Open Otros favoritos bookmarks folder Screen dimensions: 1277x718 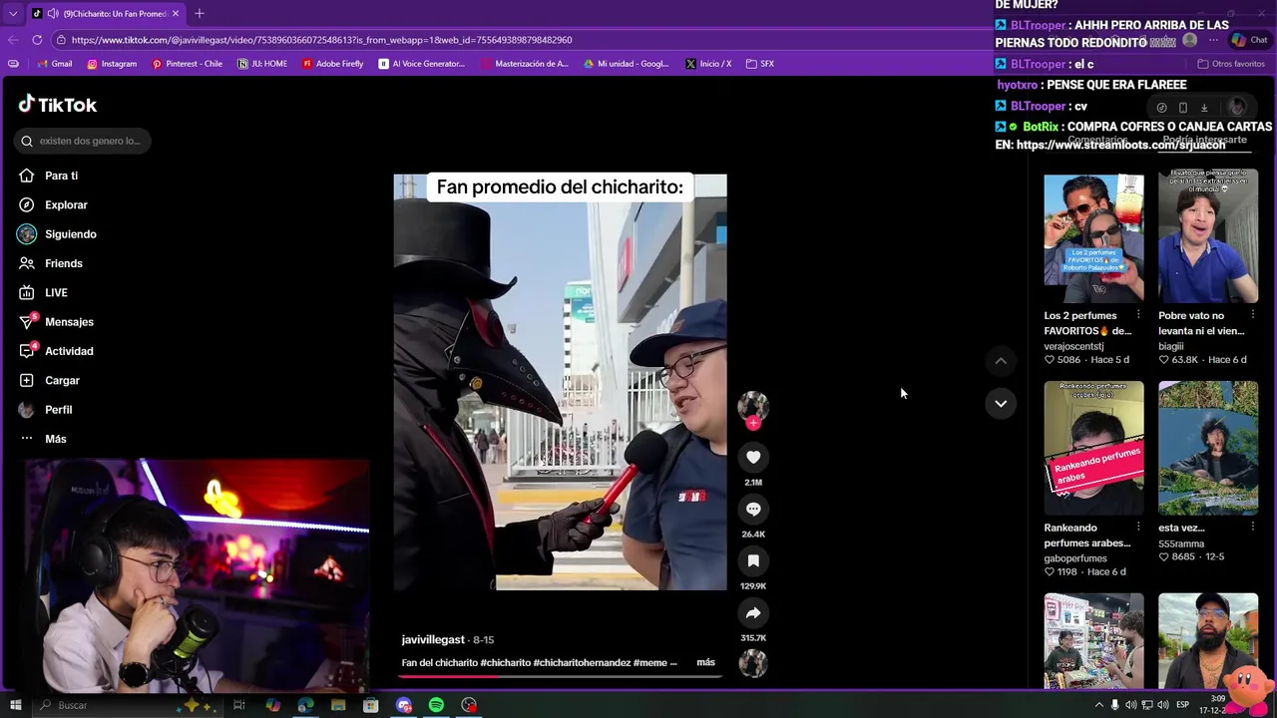1231,64
